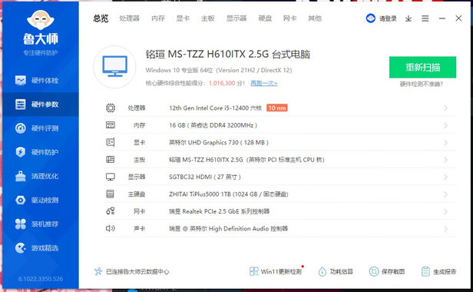Screen dimensions: 473x292
Task: Expand the 显卡 row chevron
Action: coord(445,142)
